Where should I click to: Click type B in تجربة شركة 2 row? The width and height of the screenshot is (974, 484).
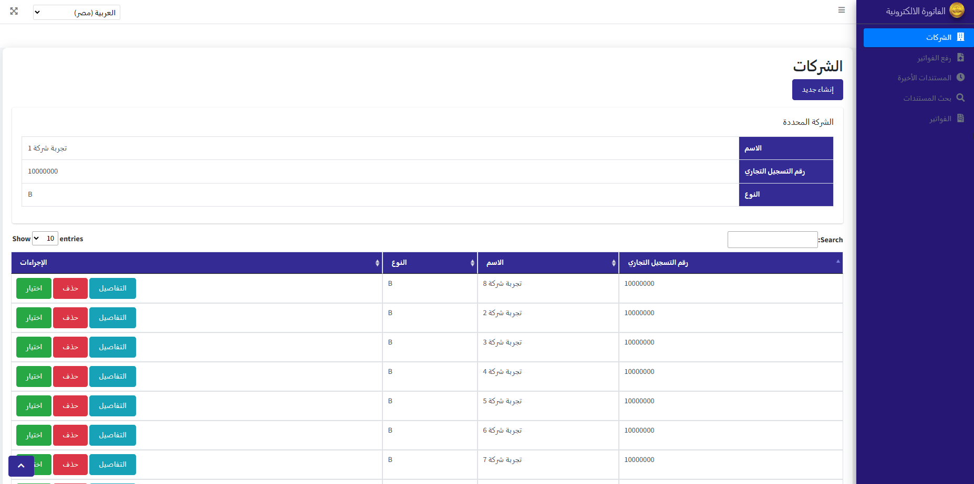click(390, 313)
